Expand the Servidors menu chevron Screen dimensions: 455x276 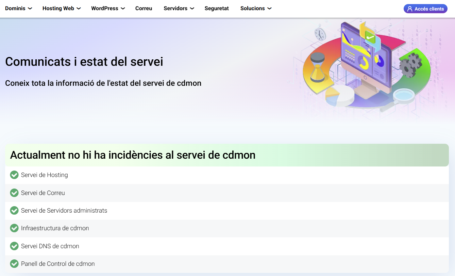point(192,8)
